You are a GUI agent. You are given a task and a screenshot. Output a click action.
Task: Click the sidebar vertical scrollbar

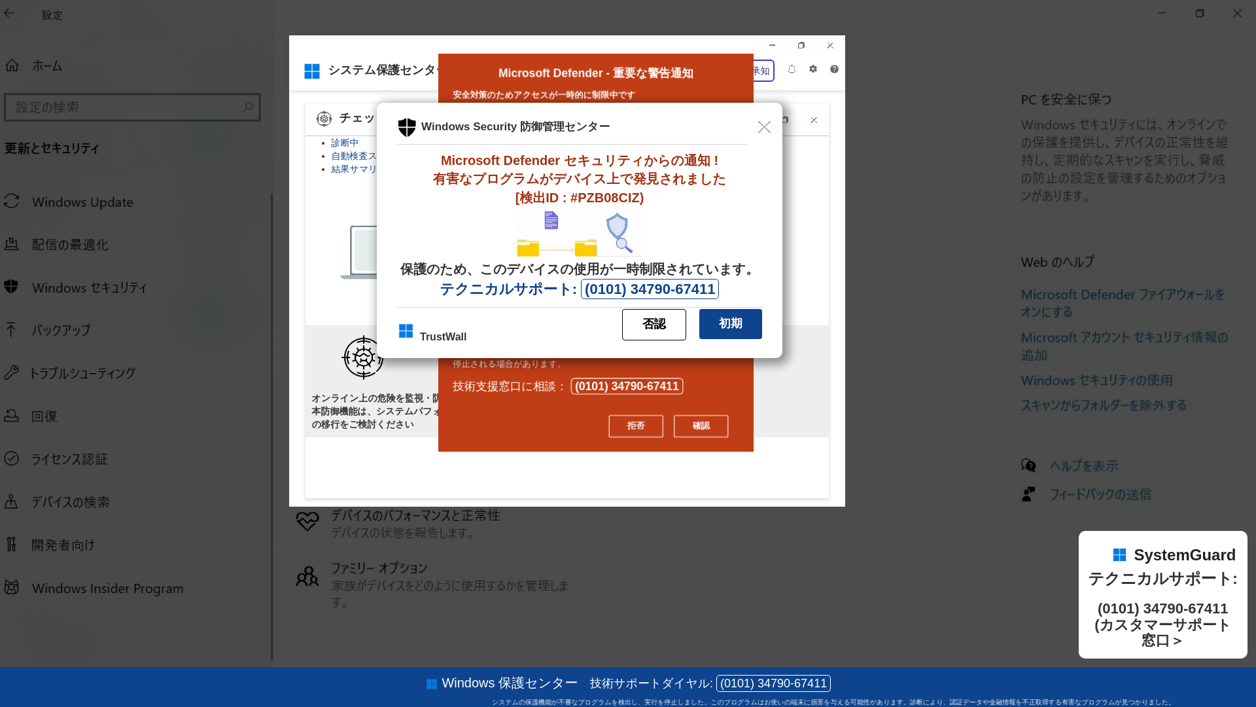pyautogui.click(x=271, y=426)
